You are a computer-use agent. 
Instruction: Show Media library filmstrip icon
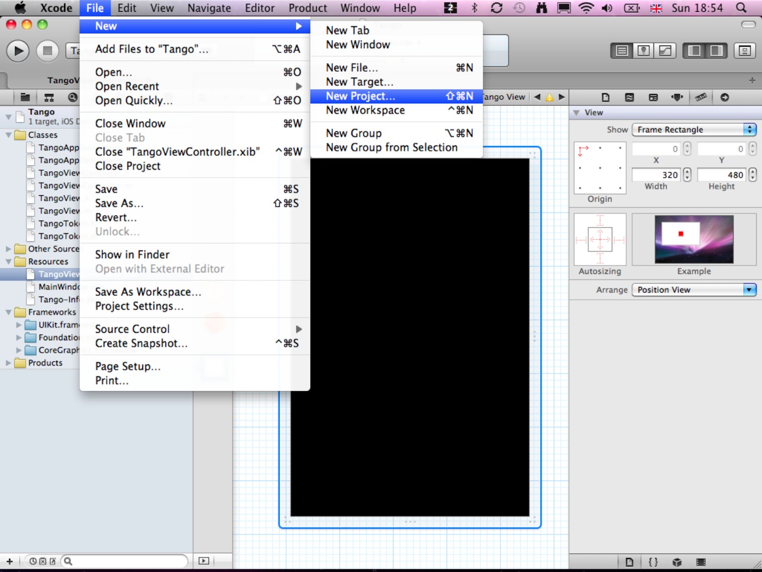point(701,562)
